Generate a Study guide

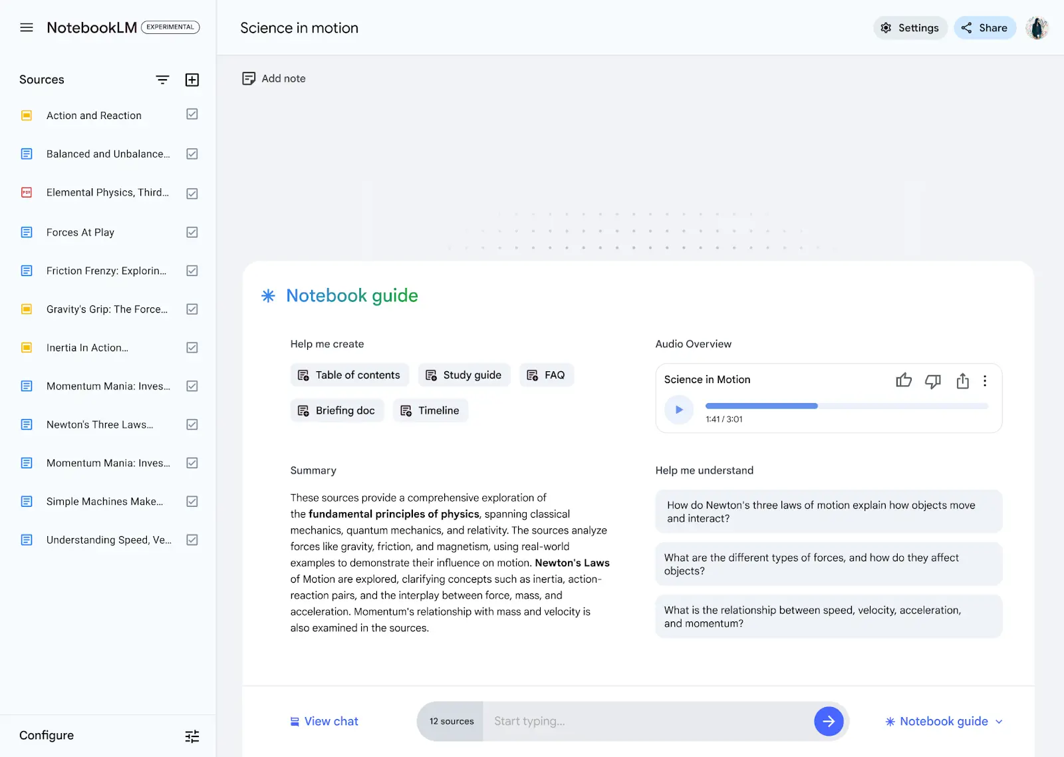(464, 375)
